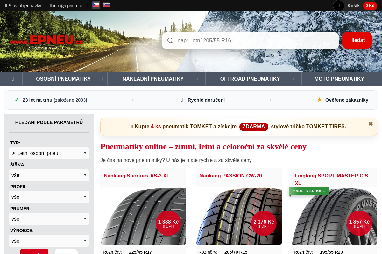Screen dimensions: 382x254
Task: Click the EPNEU.cz logo
Action: coord(46,42)
